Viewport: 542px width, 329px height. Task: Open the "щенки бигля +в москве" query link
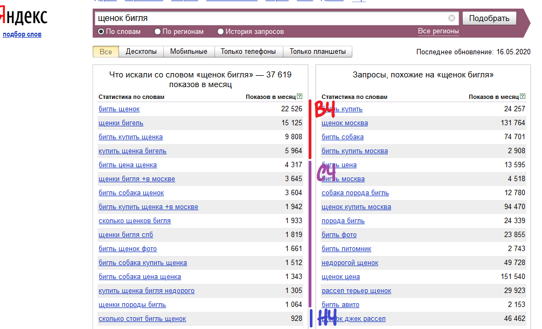pos(137,179)
